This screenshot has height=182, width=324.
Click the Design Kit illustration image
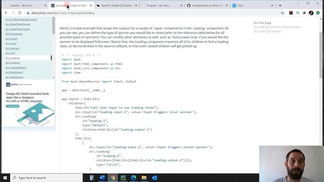pyautogui.click(x=36, y=115)
